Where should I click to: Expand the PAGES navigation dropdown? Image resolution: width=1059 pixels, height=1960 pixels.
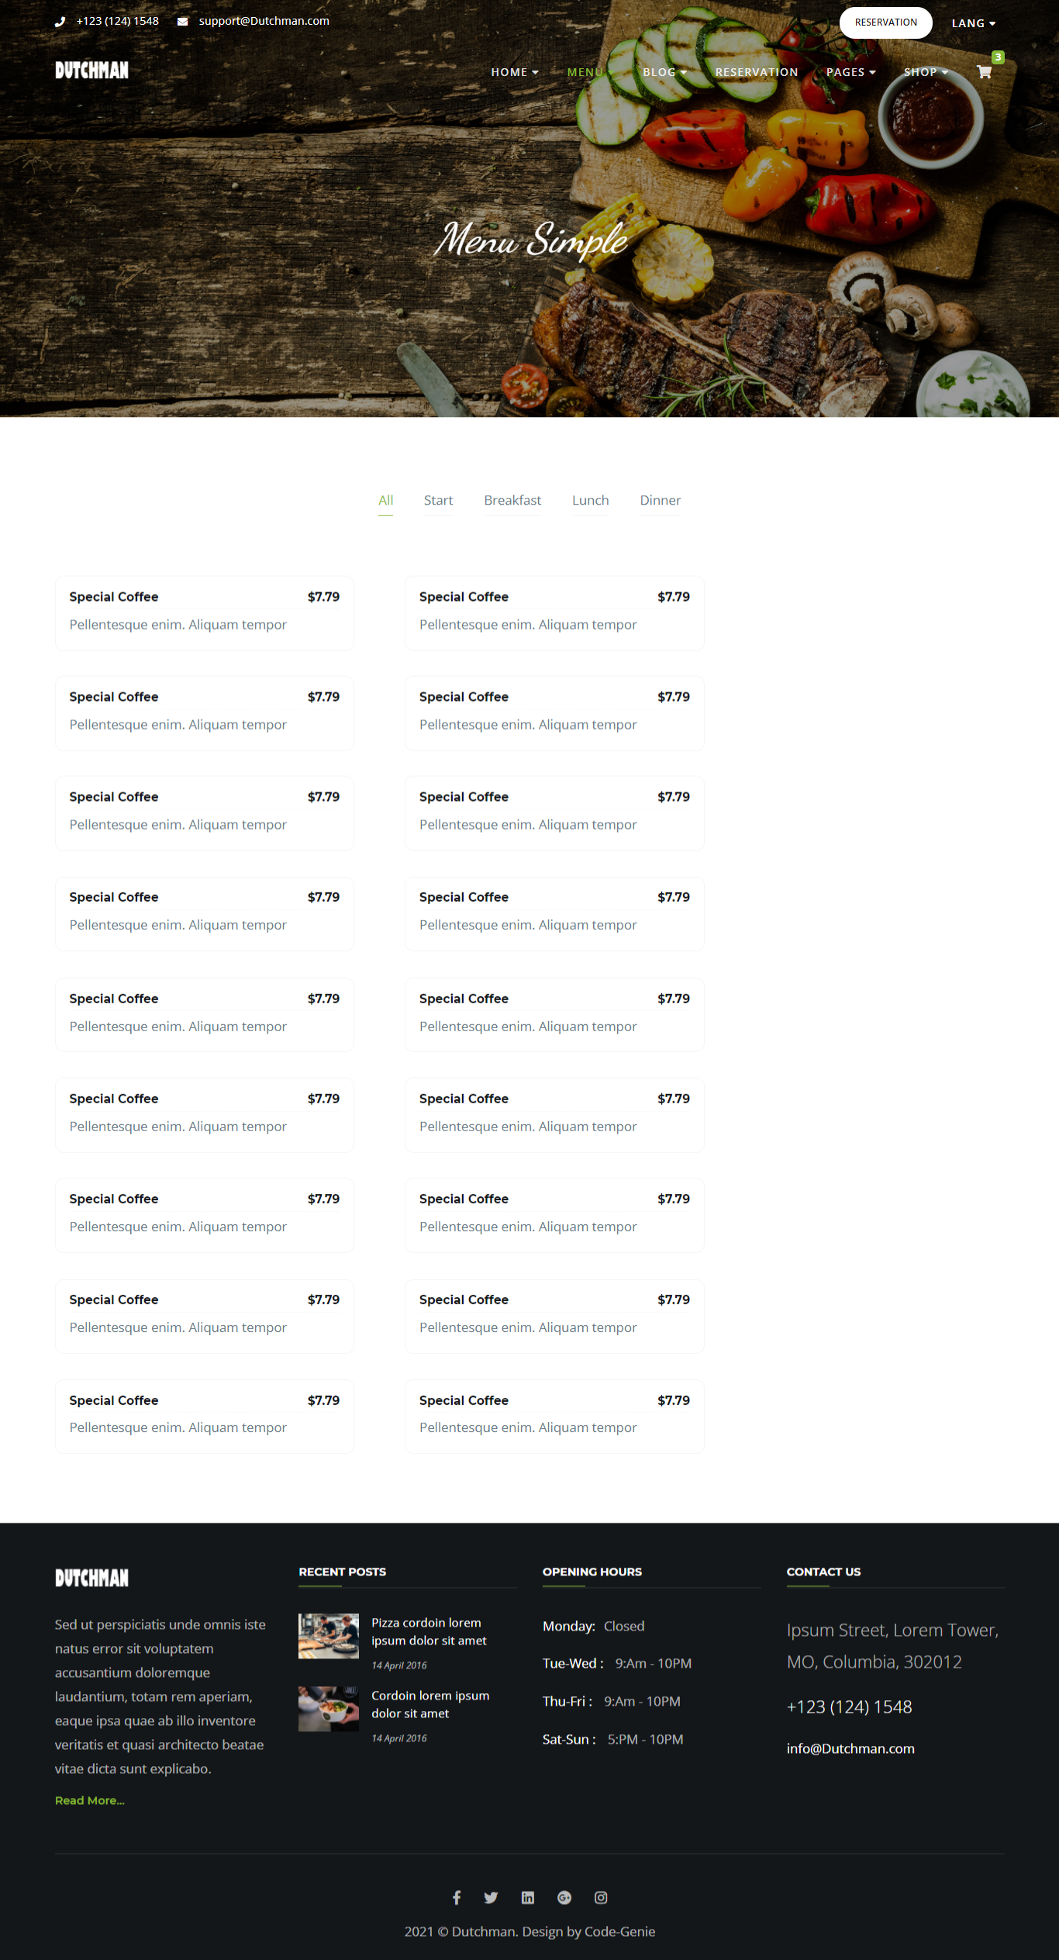[850, 72]
